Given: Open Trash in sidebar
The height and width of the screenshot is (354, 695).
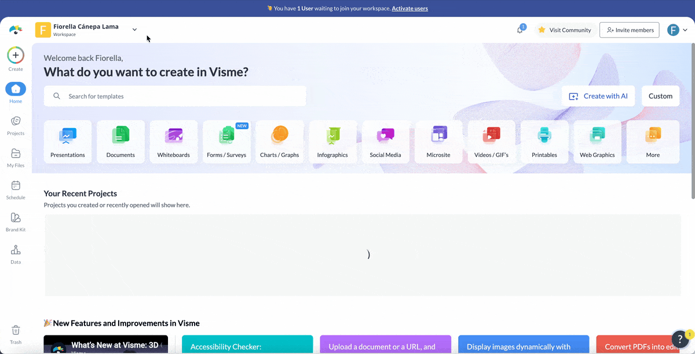Looking at the screenshot, I should (16, 334).
